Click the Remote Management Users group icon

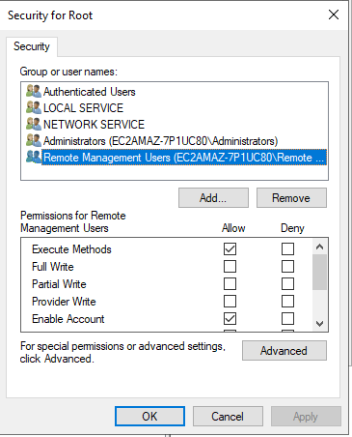click(34, 158)
